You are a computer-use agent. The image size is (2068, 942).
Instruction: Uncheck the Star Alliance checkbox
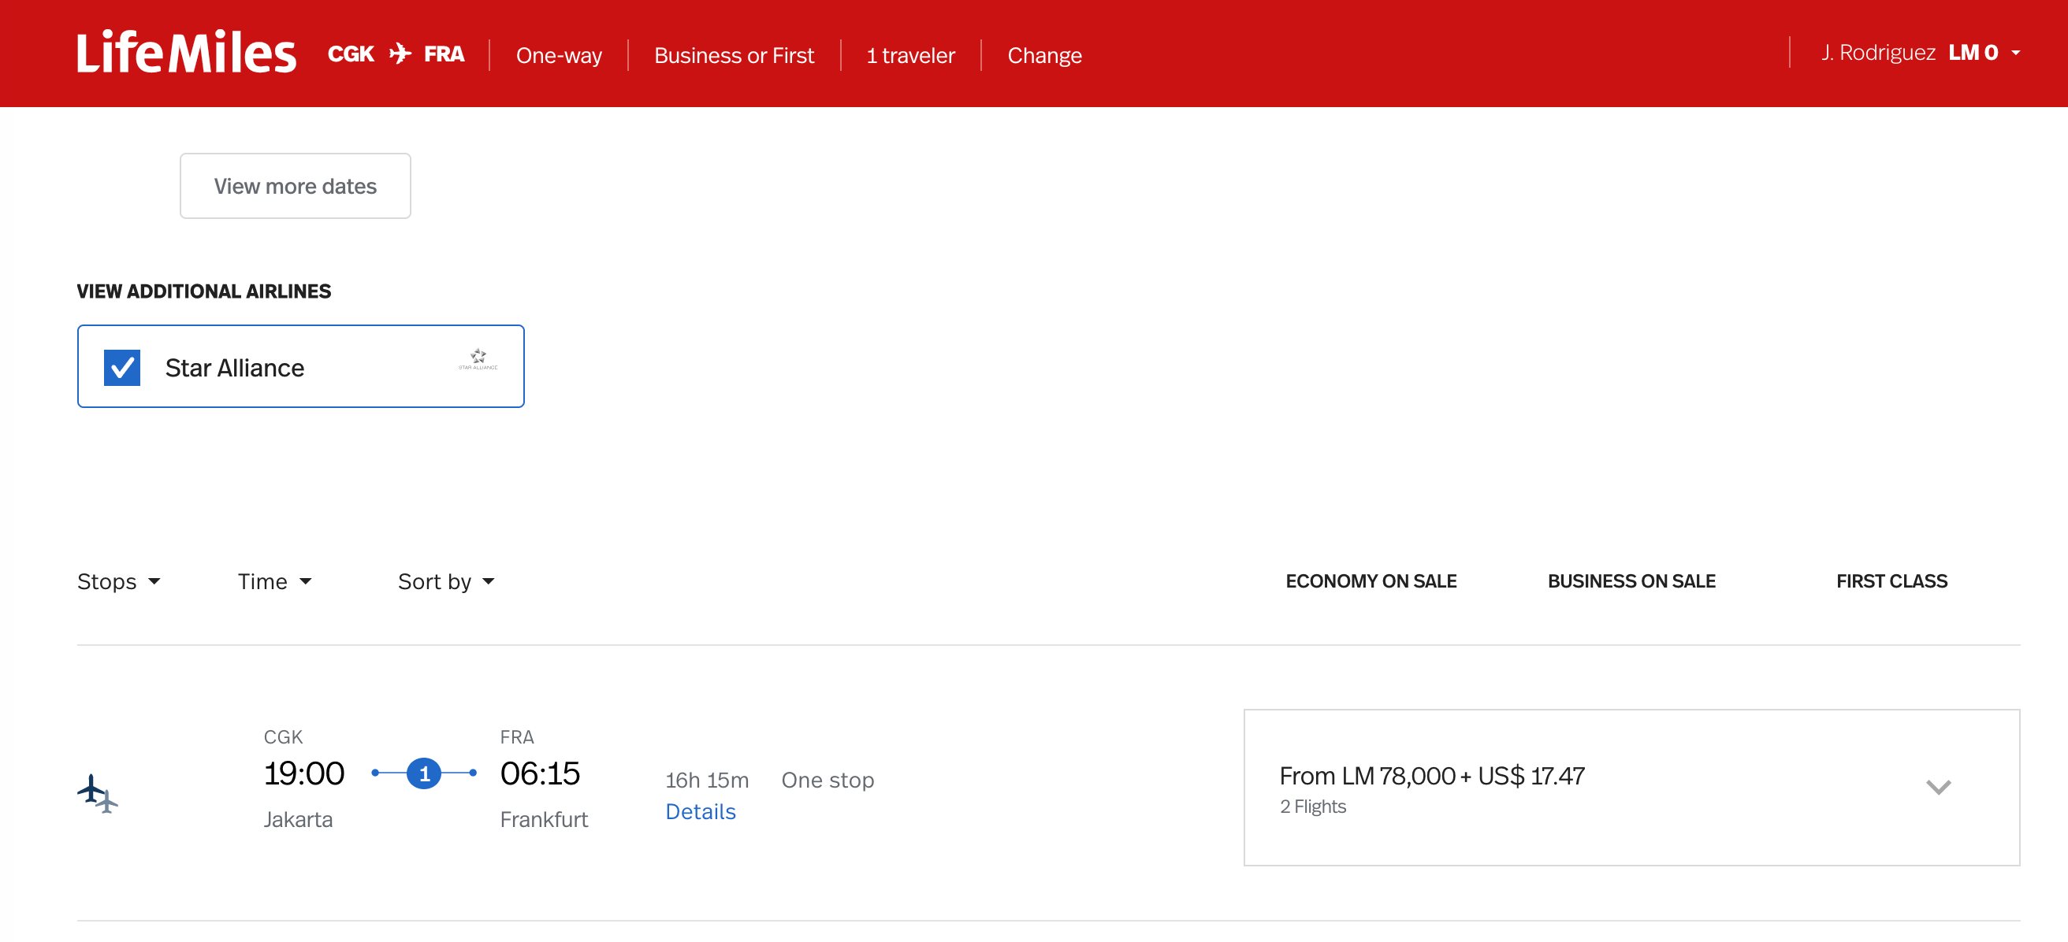click(x=122, y=368)
